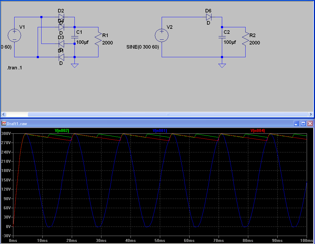Click the right arrow of horizontal scrollbar
The image size is (315, 244).
pos(311,114)
